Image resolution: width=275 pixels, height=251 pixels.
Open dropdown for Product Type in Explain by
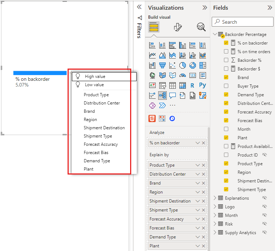[x=198, y=165]
